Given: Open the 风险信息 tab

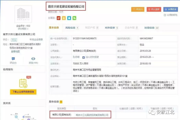Looking at the screenshot, I should pos(72,28).
